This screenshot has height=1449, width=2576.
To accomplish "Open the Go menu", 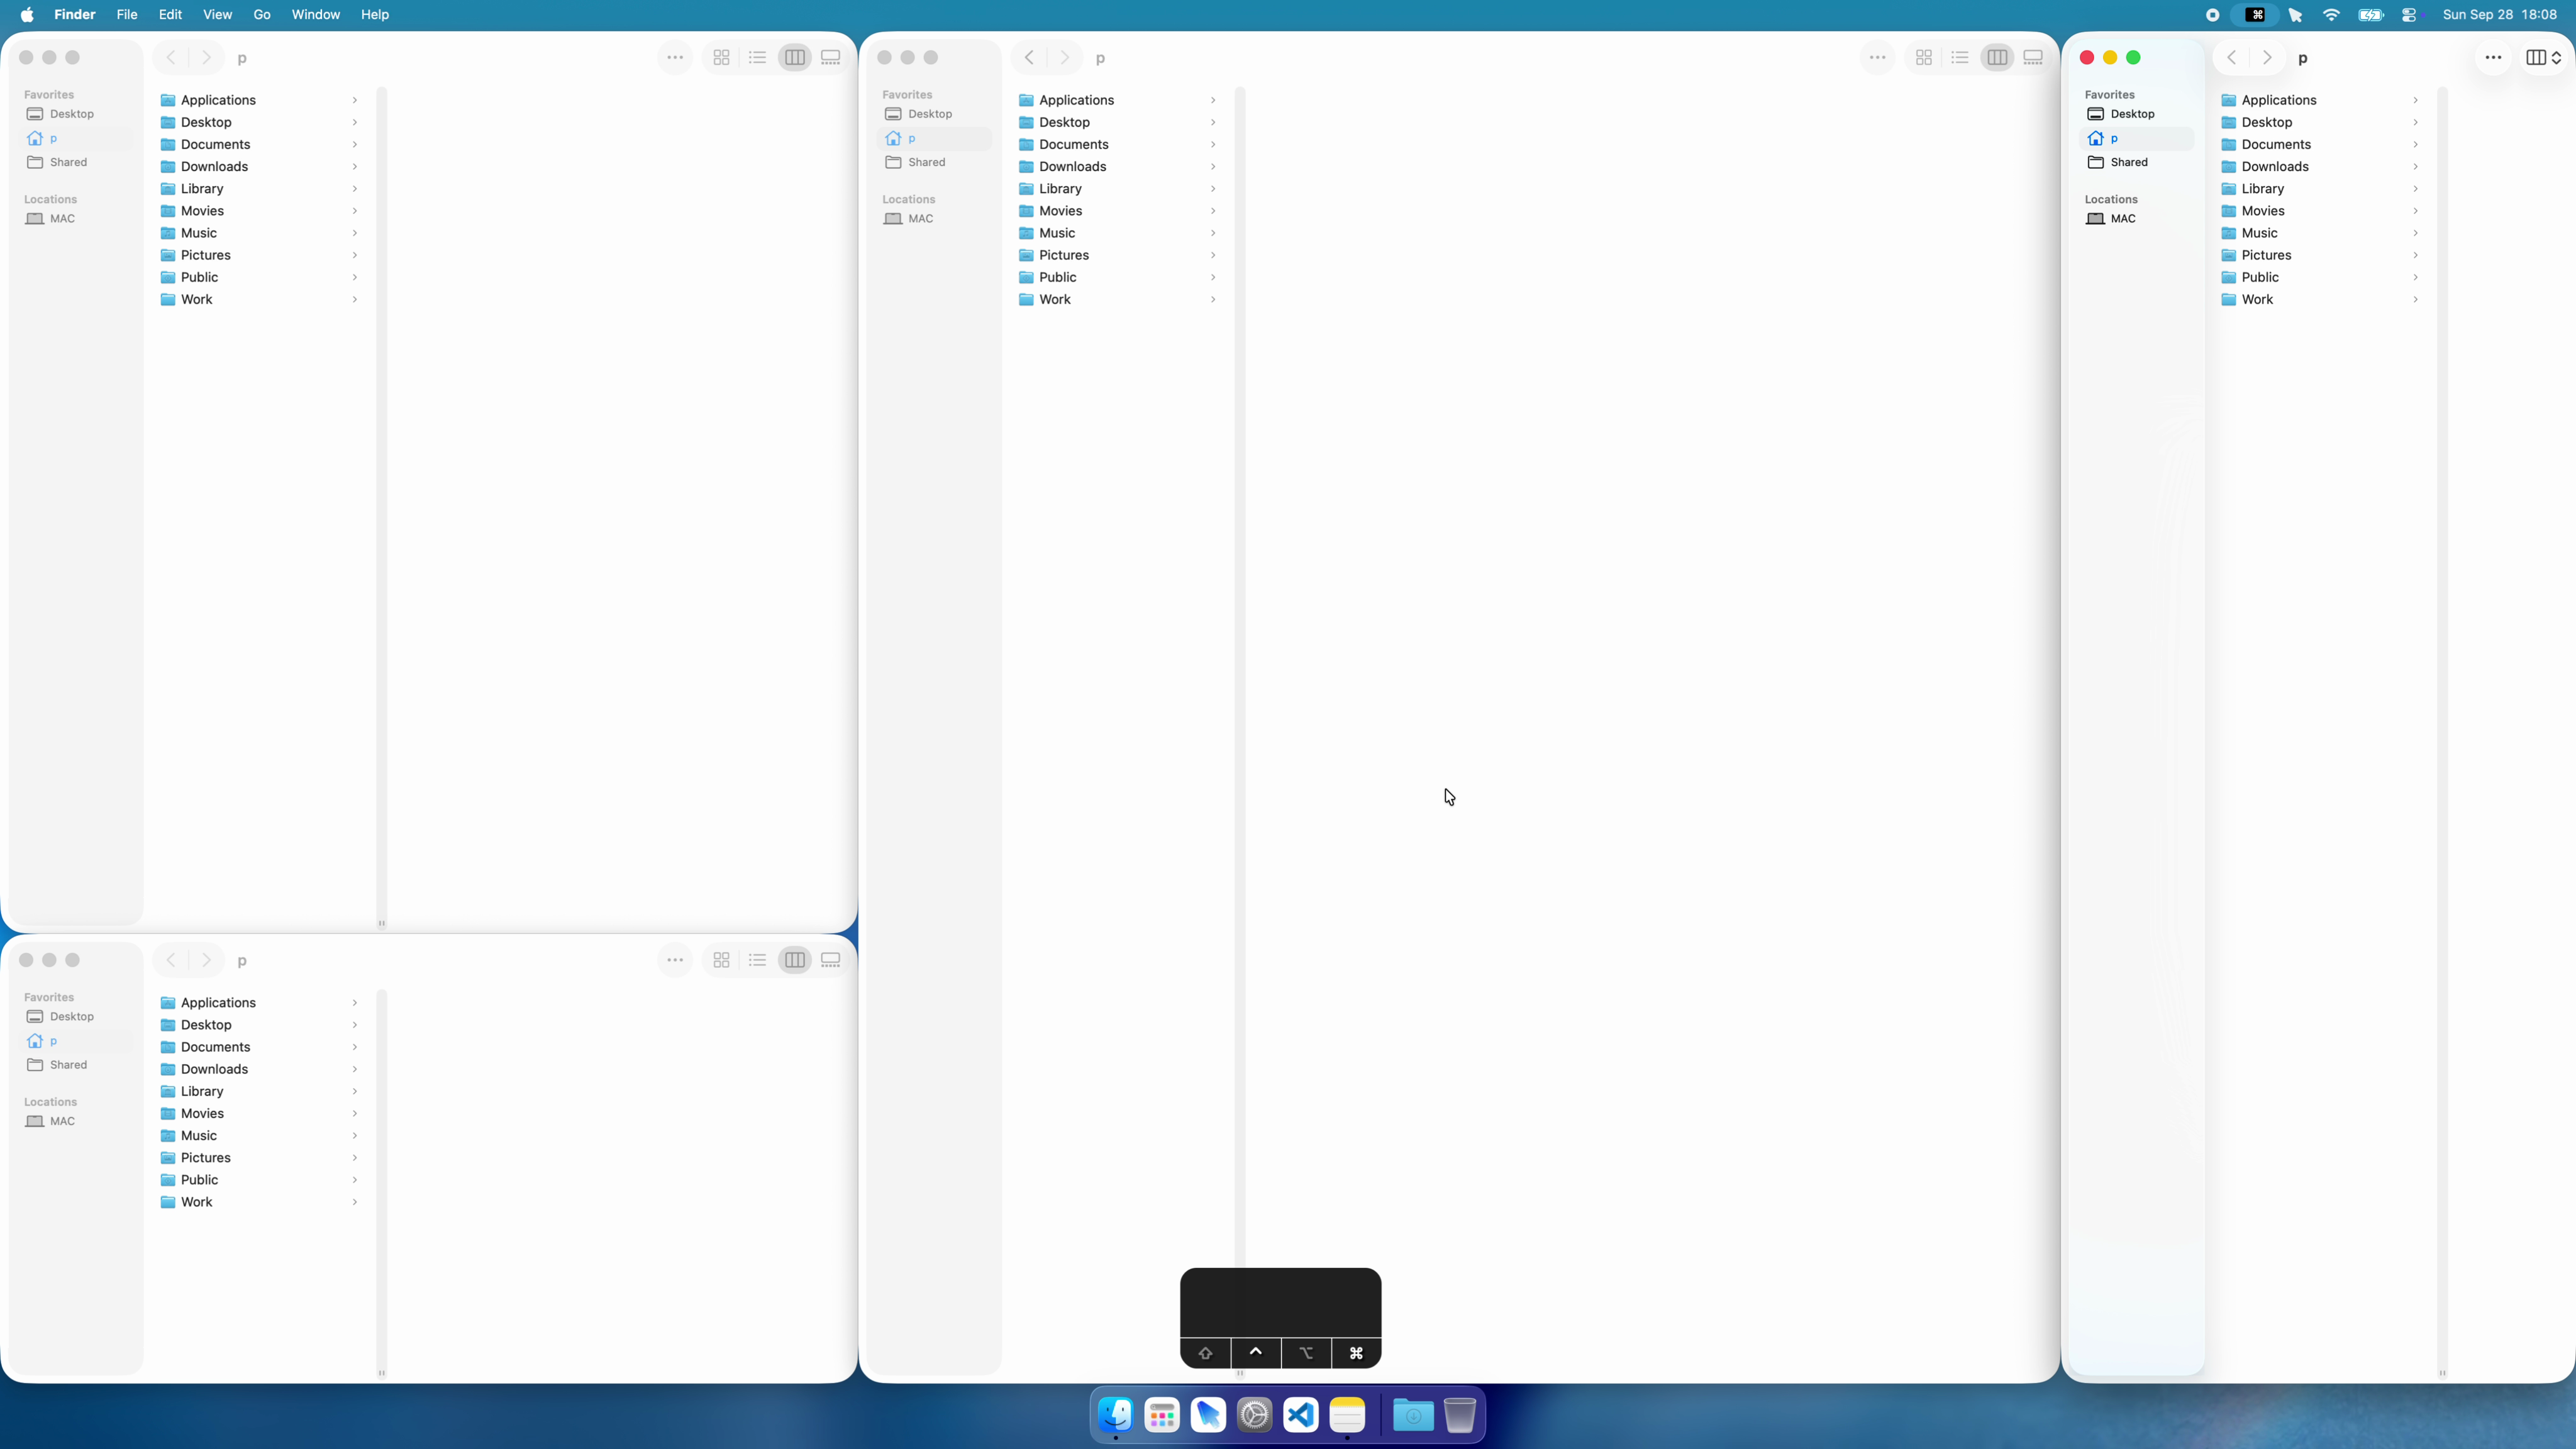I will click(262, 15).
